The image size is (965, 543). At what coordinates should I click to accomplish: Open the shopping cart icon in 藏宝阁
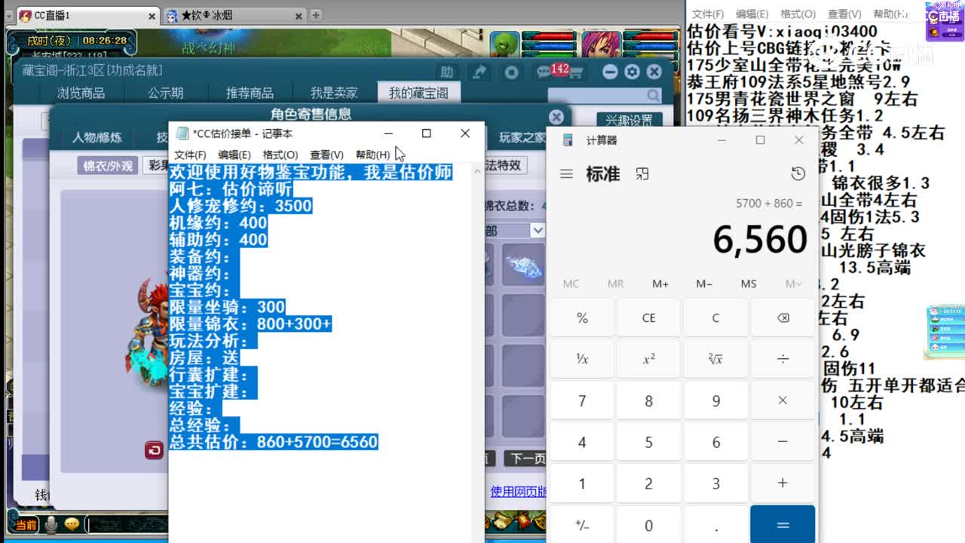point(576,72)
